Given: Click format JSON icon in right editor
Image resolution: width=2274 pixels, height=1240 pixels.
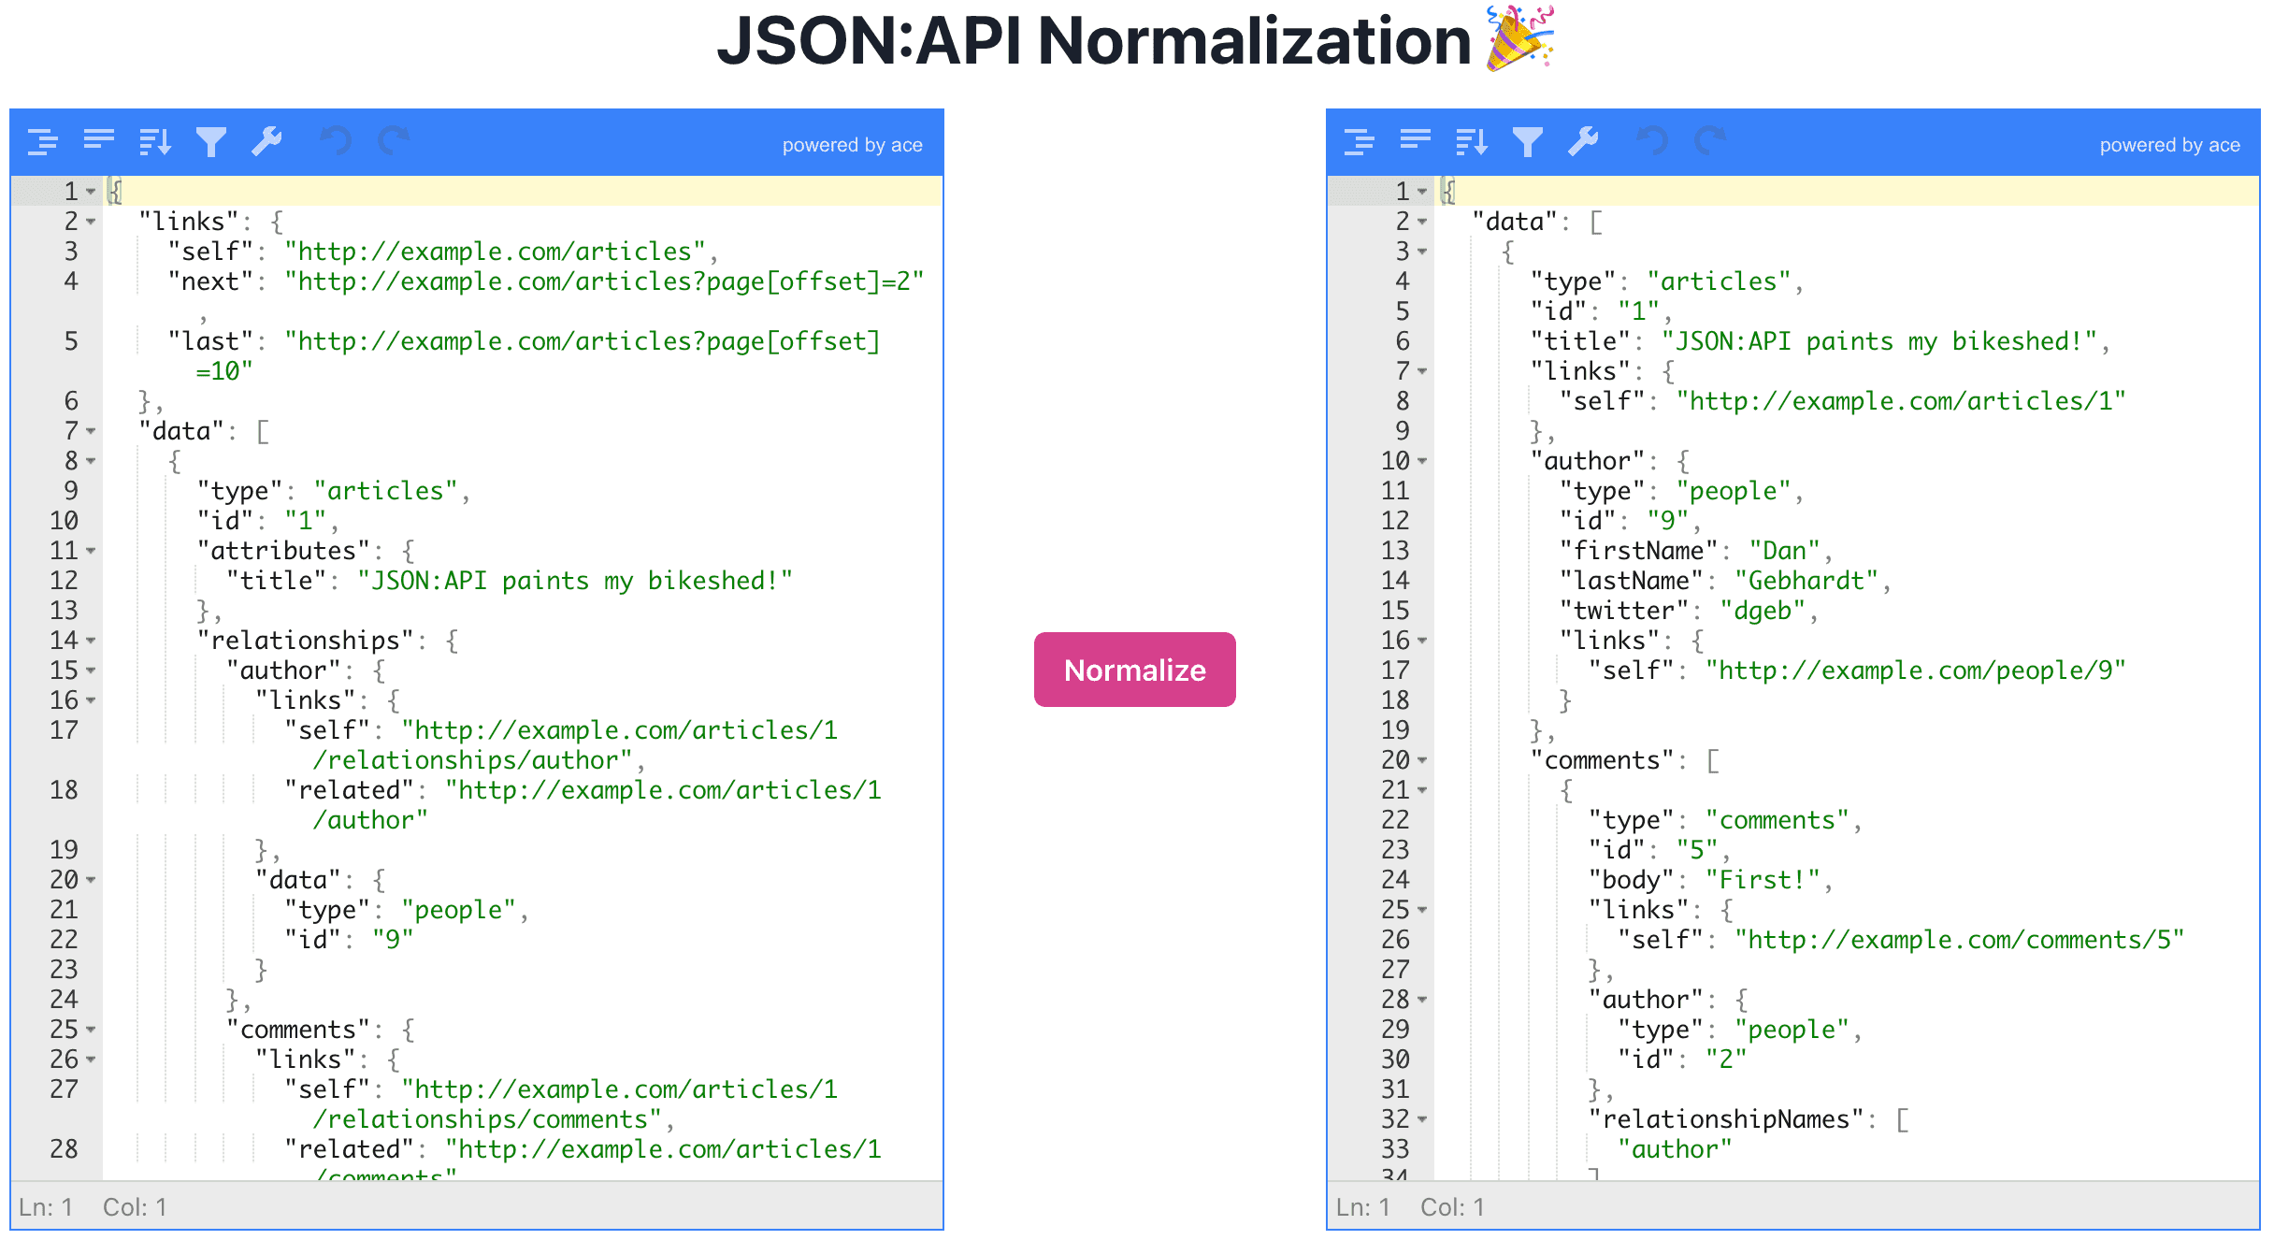Looking at the screenshot, I should tap(1360, 142).
